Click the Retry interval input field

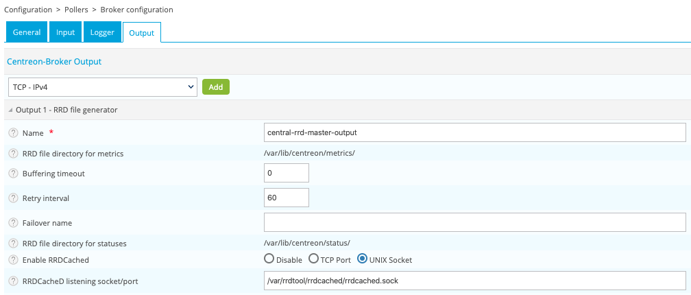tap(287, 198)
